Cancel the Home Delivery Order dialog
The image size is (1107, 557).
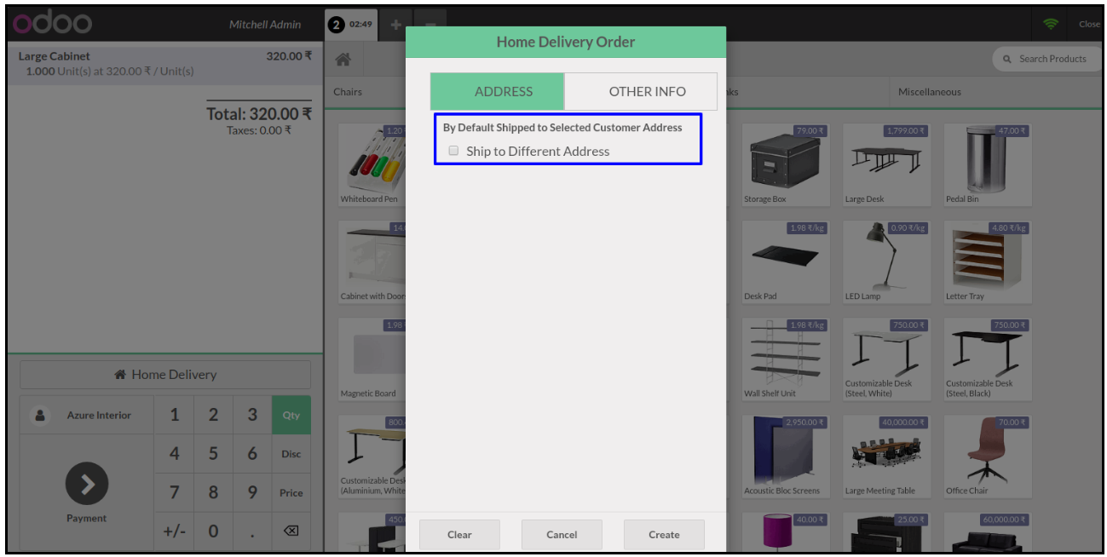(562, 535)
